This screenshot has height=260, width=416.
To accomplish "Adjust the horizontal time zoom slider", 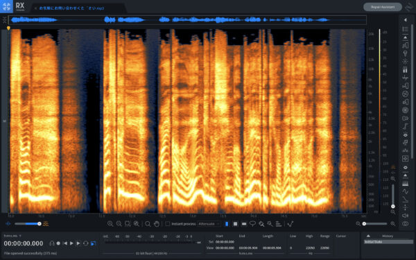I will [375, 224].
